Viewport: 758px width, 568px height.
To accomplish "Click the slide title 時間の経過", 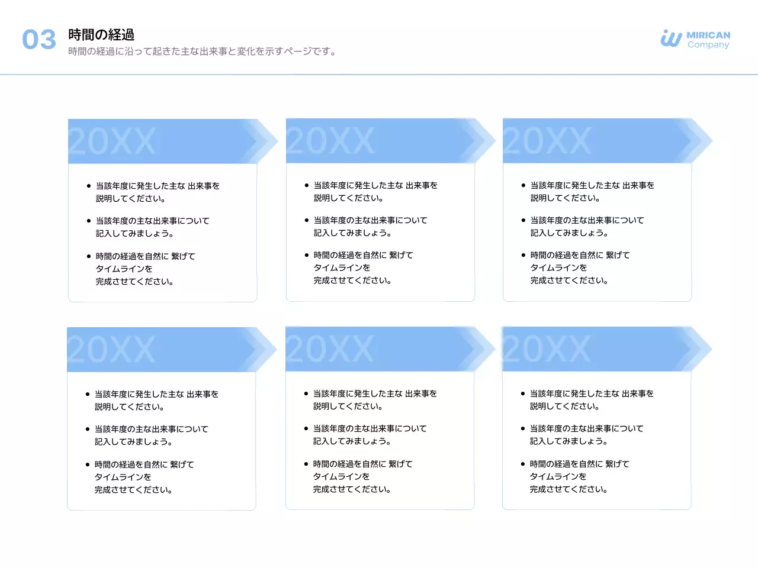I will pos(101,34).
